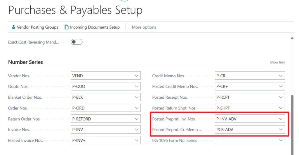Open the More options menu
The image size is (299, 155).
(144, 27)
